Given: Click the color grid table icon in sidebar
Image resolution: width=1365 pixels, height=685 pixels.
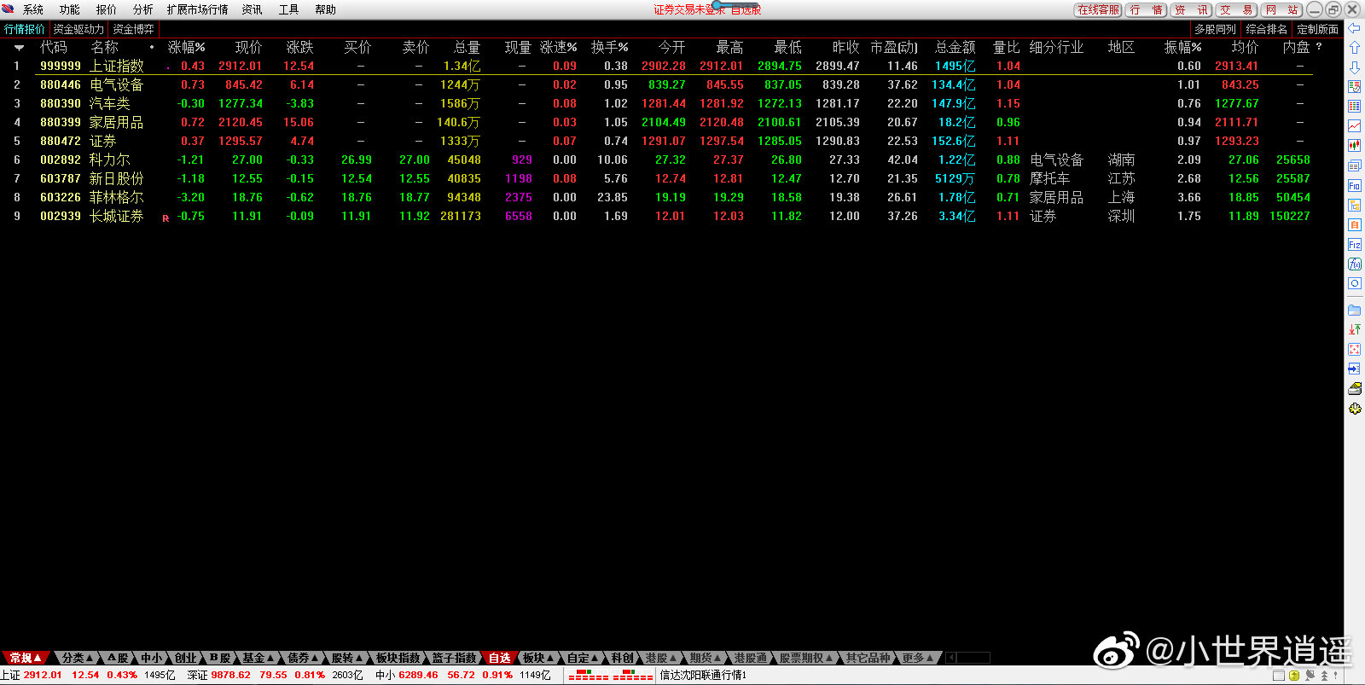Looking at the screenshot, I should (1354, 107).
